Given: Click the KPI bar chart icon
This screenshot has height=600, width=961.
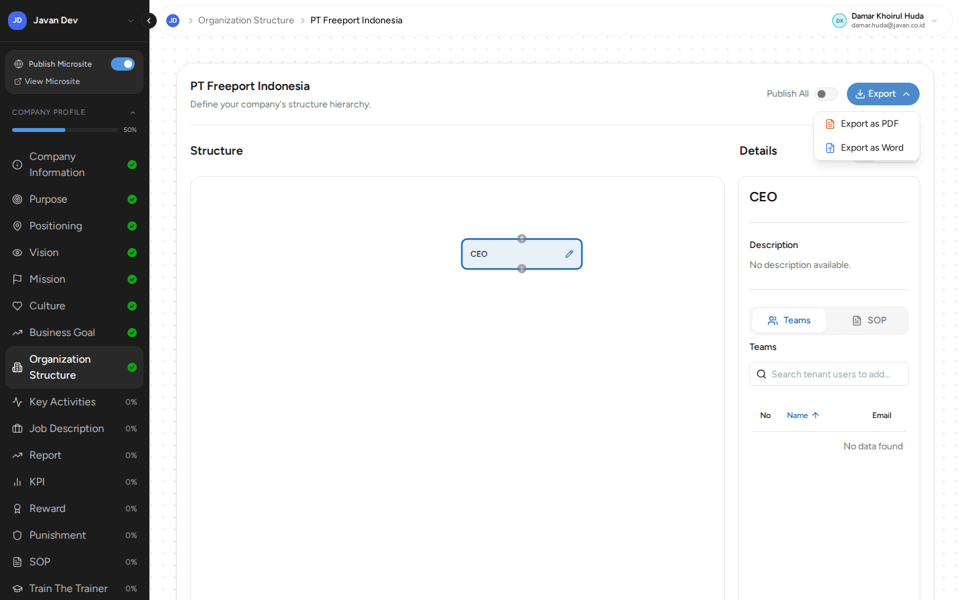Looking at the screenshot, I should (x=17, y=482).
